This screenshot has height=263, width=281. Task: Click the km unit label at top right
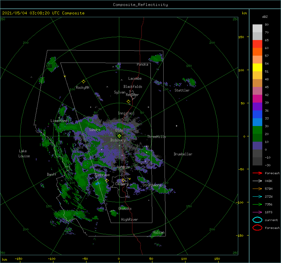point(244,13)
